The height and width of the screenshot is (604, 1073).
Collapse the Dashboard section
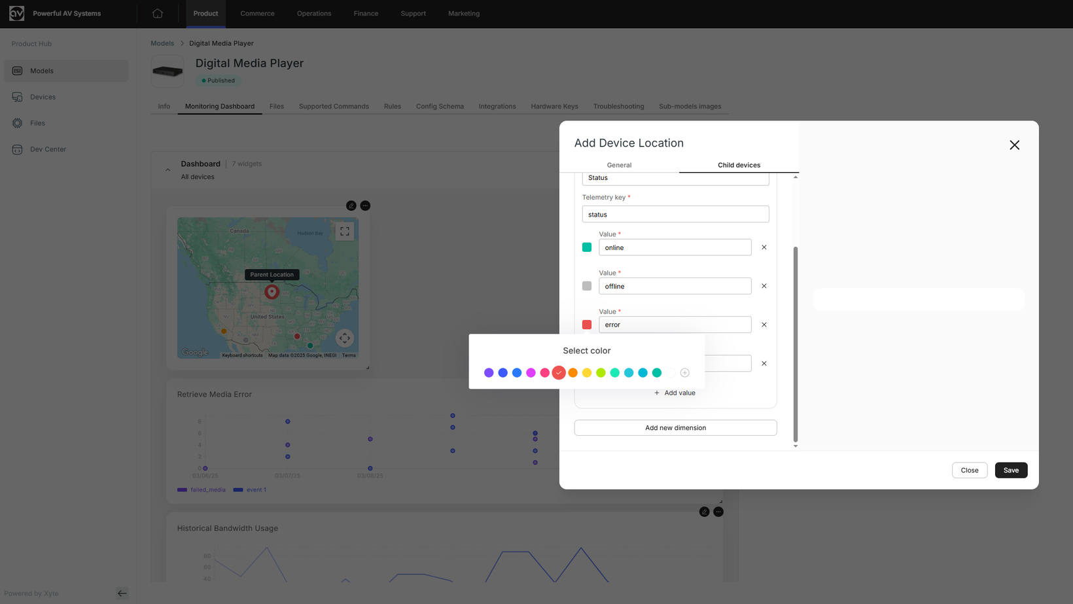[168, 170]
